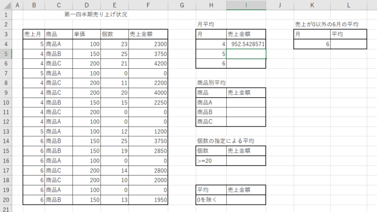Screen dimensions: 377x212
Task: Click sales cell next to 商品C average
Action: pos(246,122)
